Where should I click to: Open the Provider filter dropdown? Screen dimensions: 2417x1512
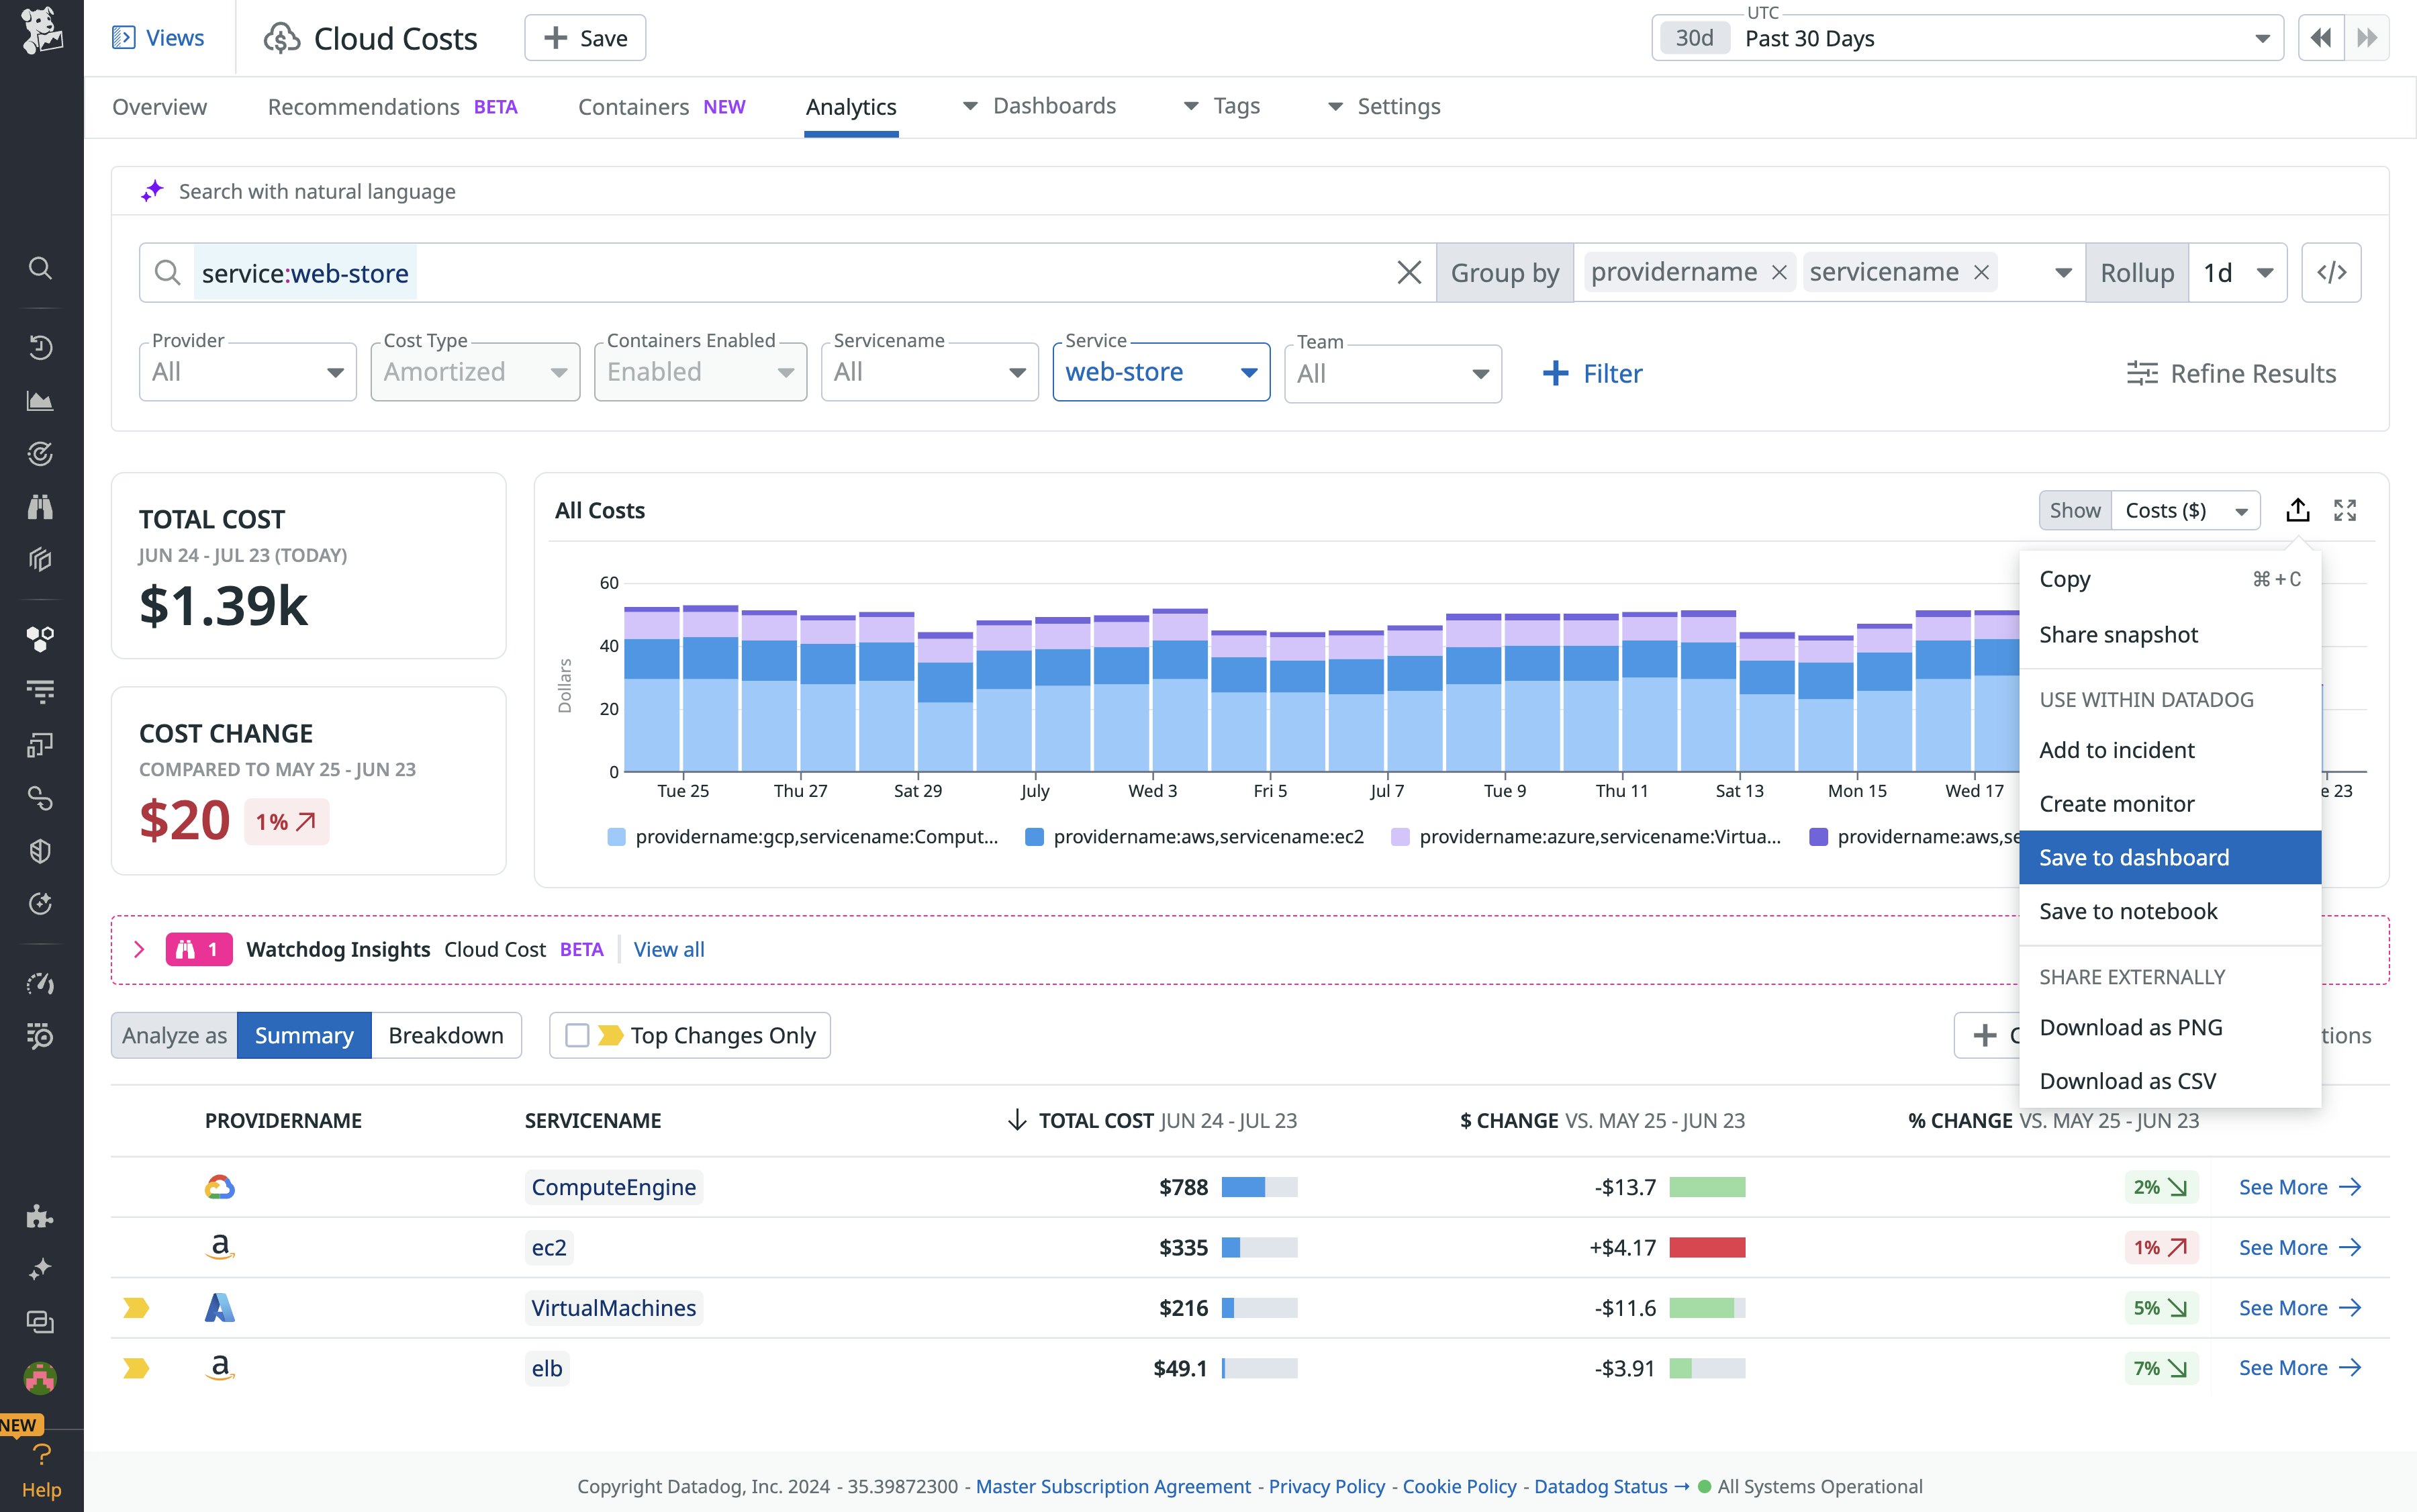247,372
